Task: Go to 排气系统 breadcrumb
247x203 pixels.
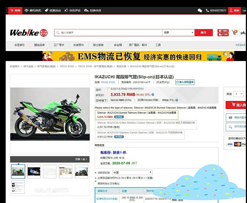Action: pyautogui.click(x=28, y=66)
